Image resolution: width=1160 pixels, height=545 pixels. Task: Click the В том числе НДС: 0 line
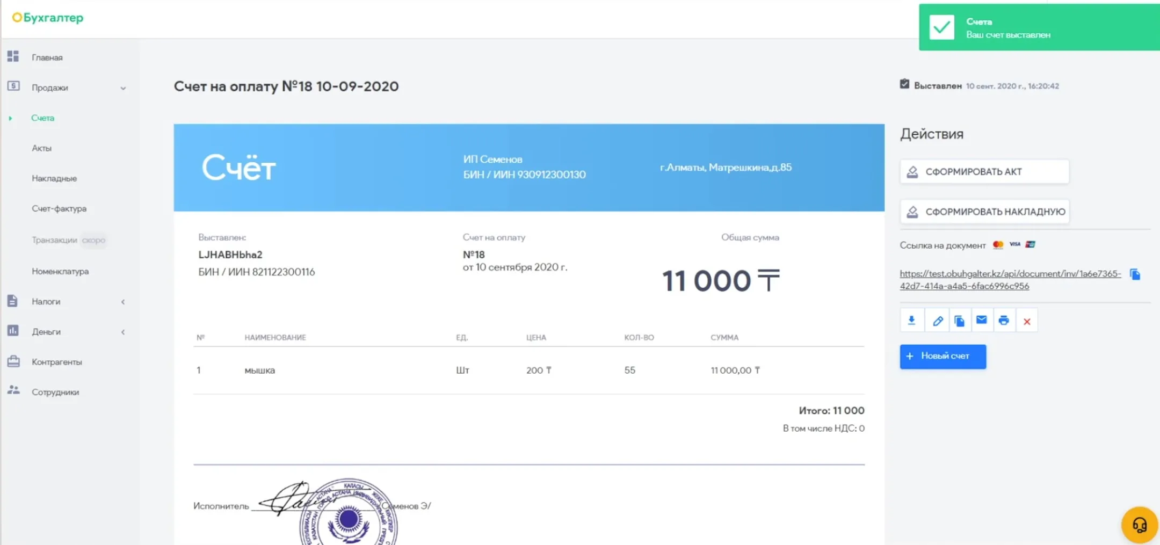coord(823,428)
